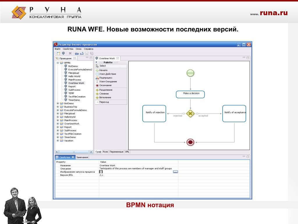Switch to the Граф tab

(x=98, y=152)
